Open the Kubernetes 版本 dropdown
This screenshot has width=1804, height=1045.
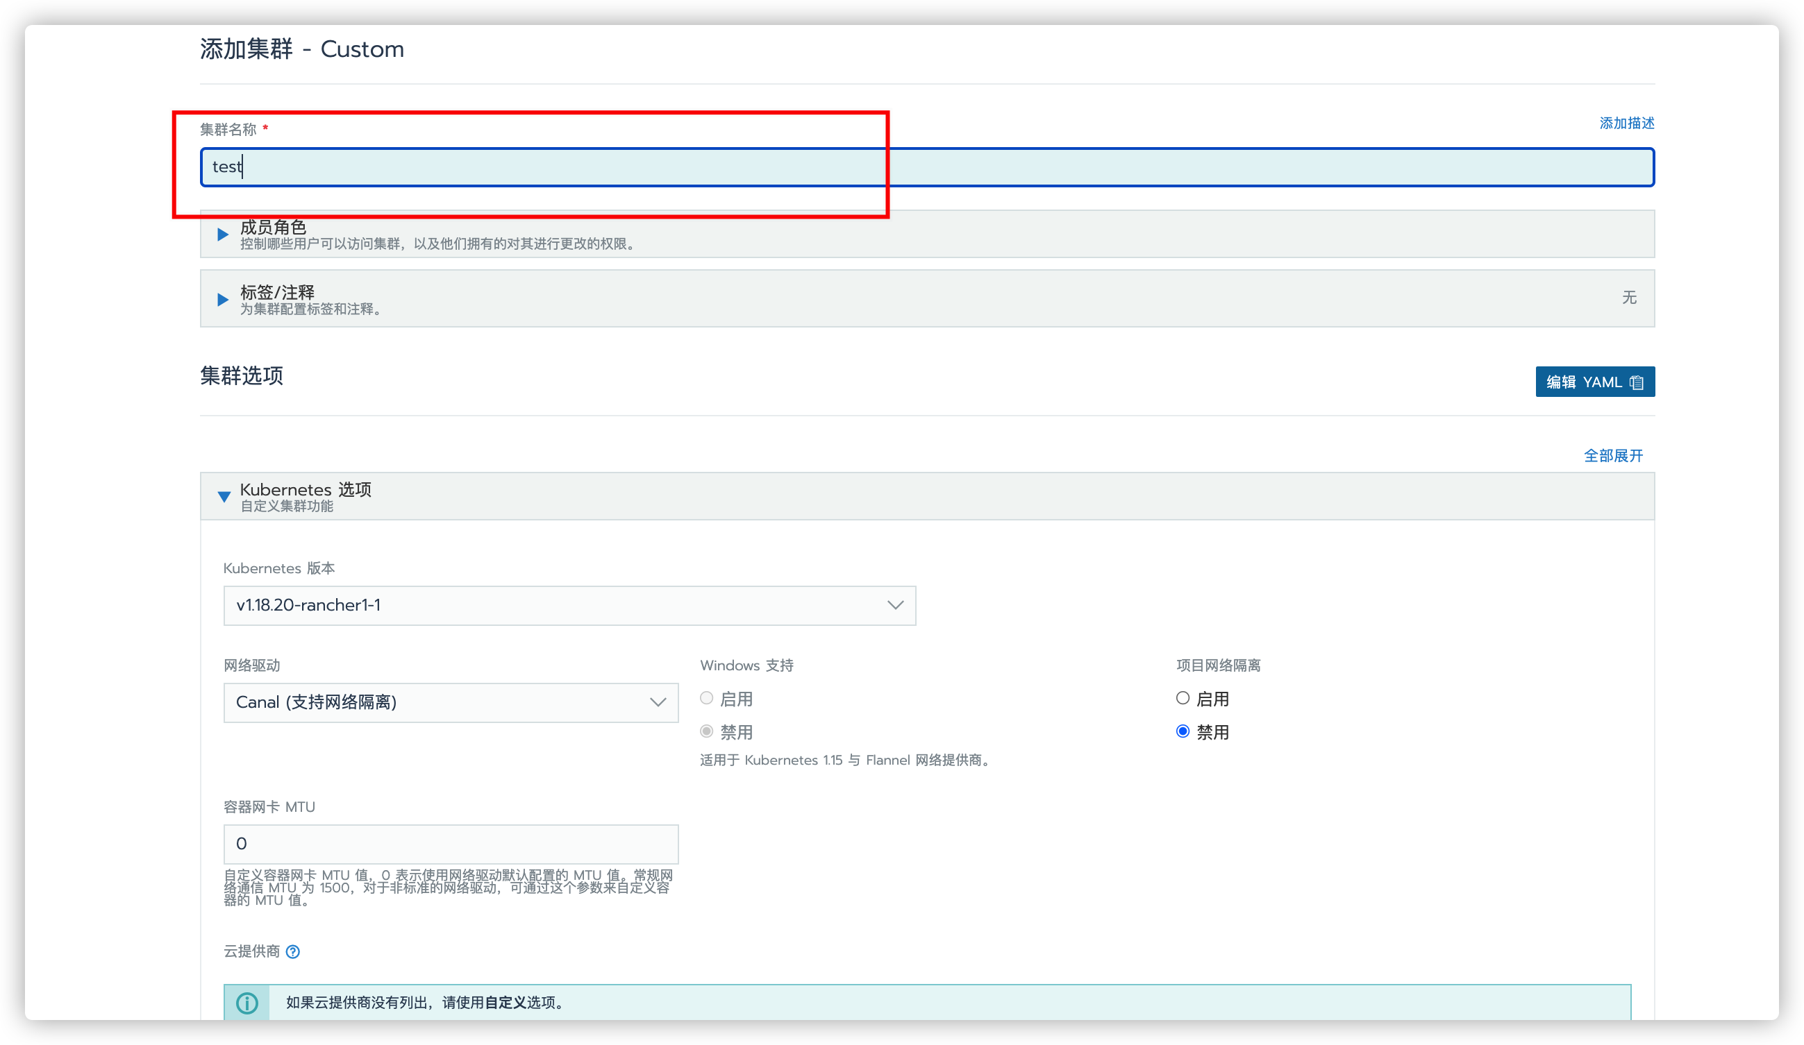[569, 606]
